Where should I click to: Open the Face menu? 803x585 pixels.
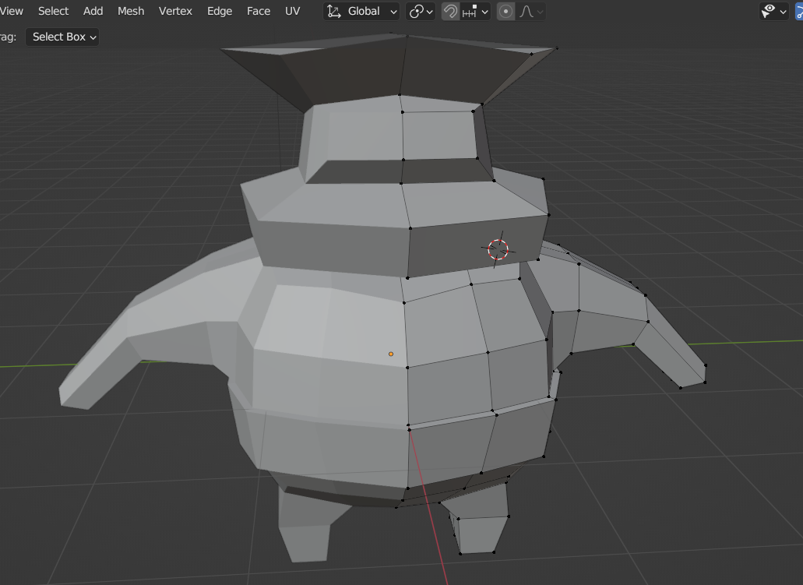(258, 11)
